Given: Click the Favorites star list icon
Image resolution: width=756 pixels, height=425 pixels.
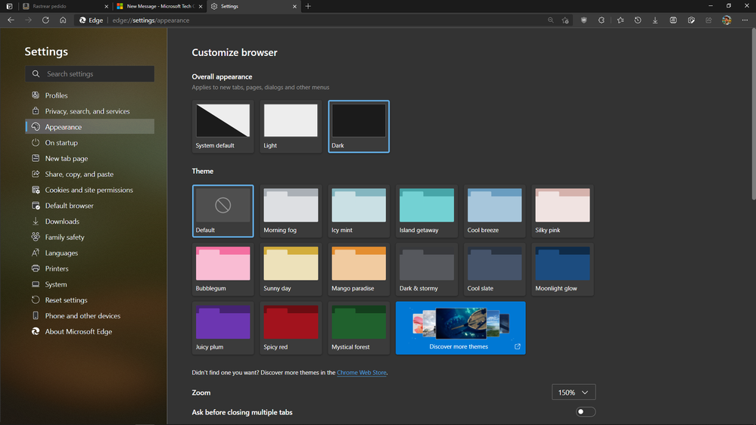Looking at the screenshot, I should [x=620, y=20].
